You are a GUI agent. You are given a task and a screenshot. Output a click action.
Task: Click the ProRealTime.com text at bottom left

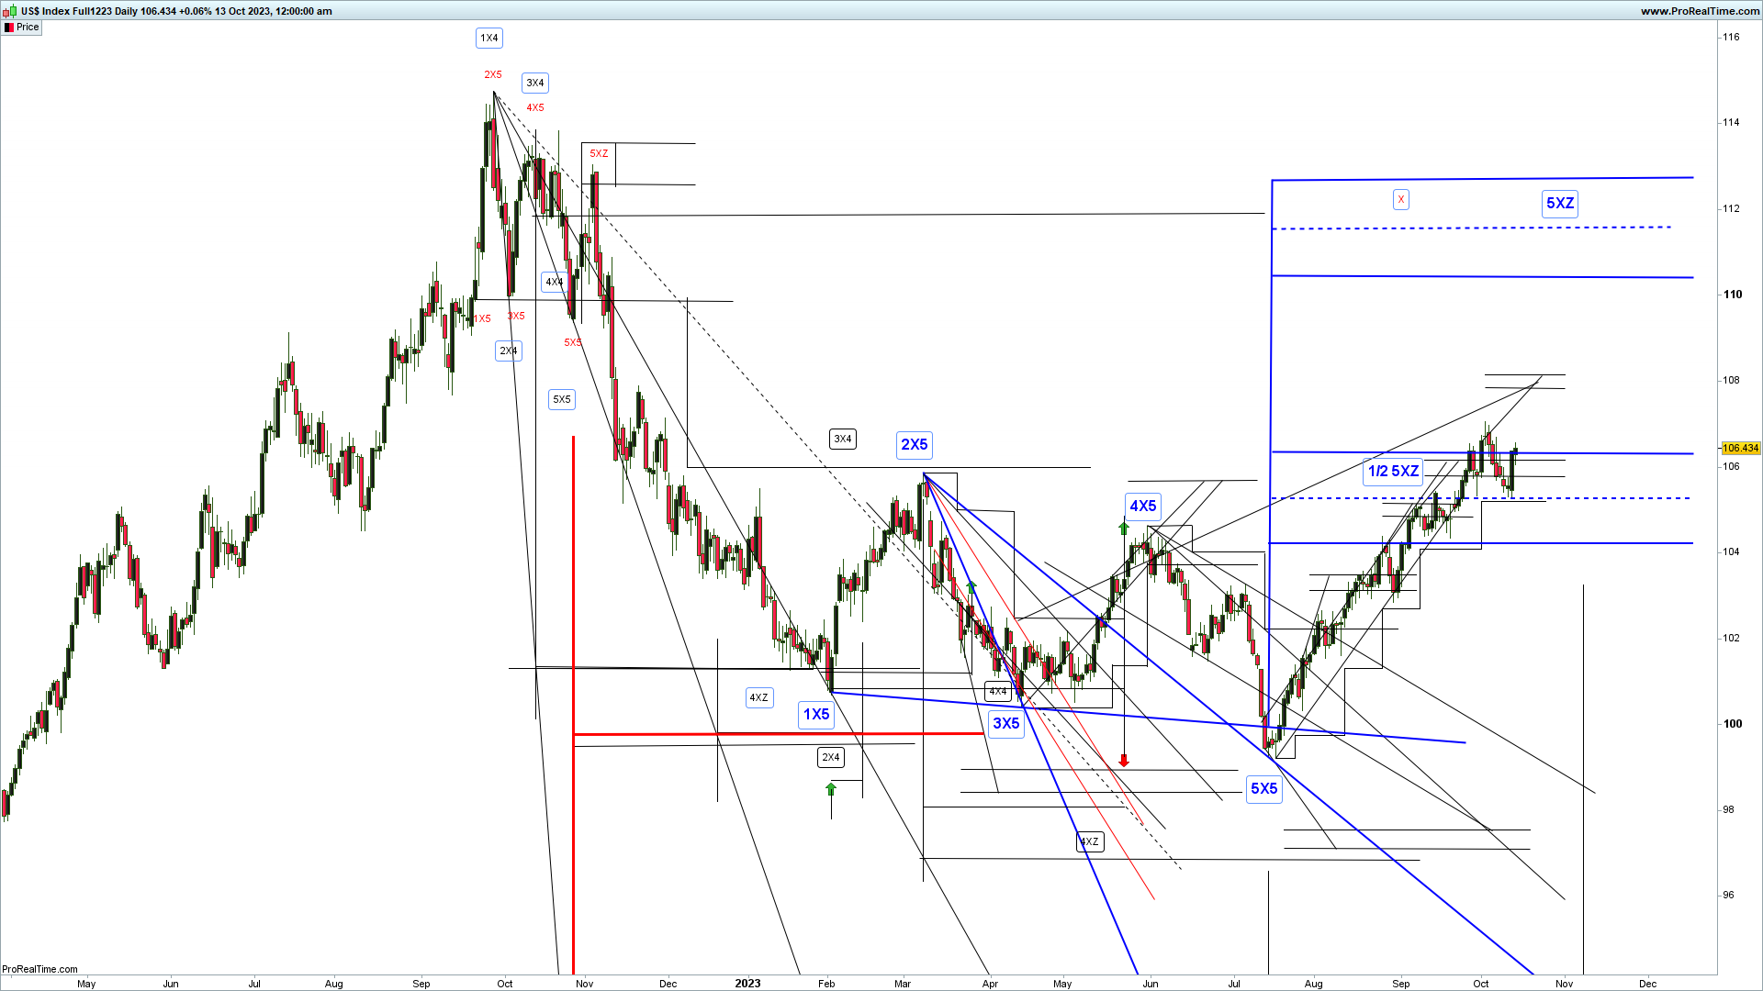pos(39,969)
